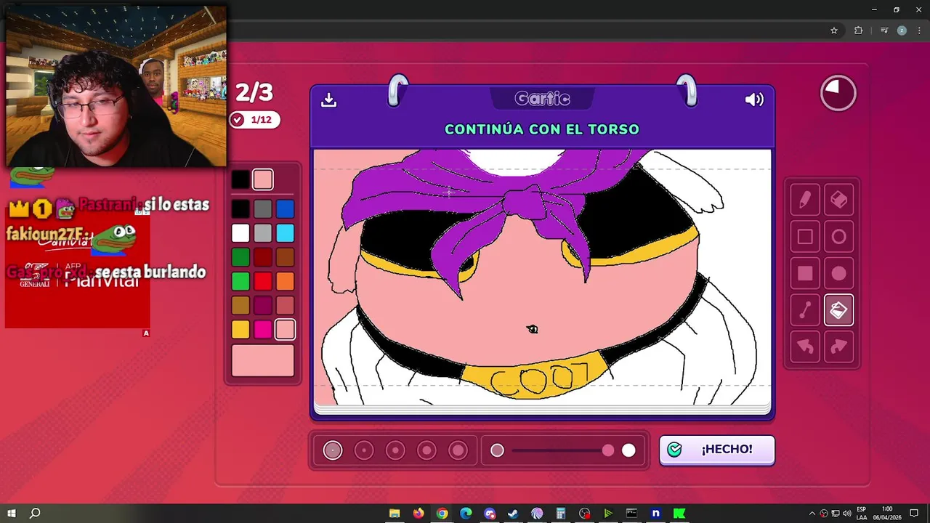
Task: Open Windows Start menu
Action: 12,514
